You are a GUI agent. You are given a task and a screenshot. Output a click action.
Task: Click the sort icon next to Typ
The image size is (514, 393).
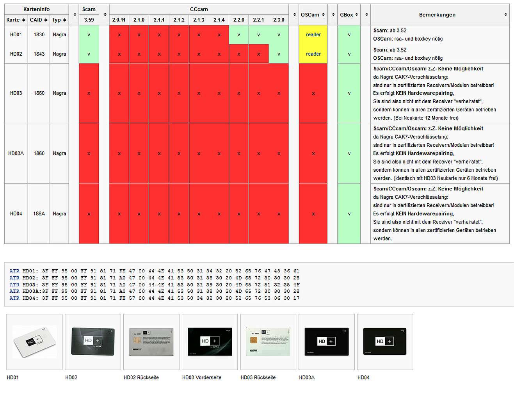tap(64, 20)
